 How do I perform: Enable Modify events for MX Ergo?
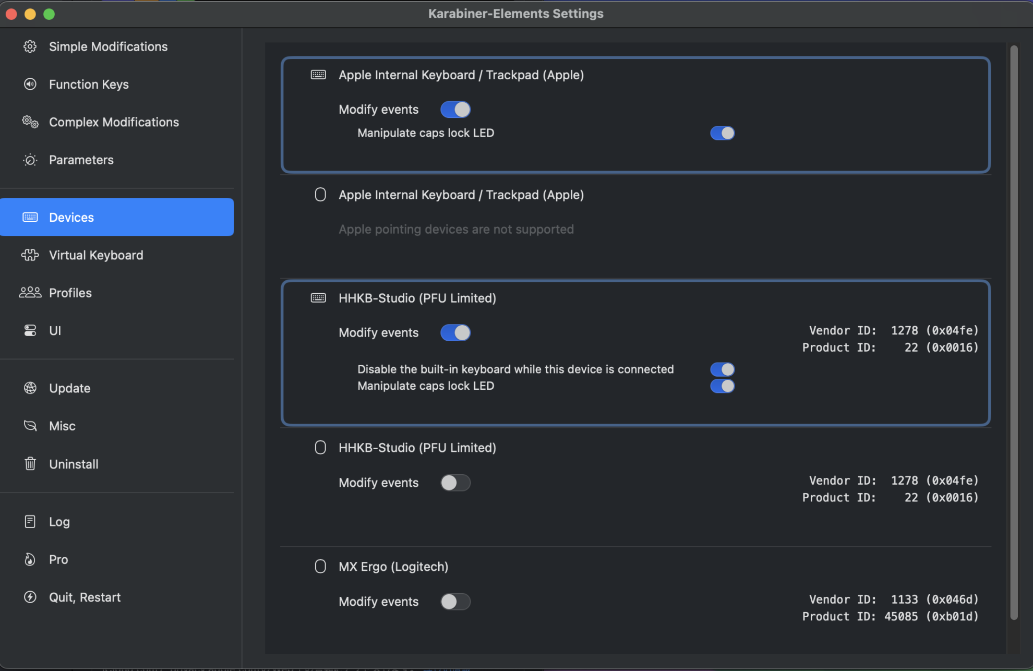pyautogui.click(x=455, y=602)
